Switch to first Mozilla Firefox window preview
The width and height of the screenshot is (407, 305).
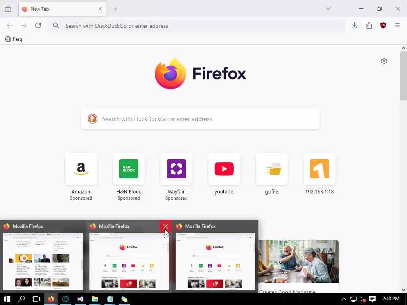click(43, 261)
